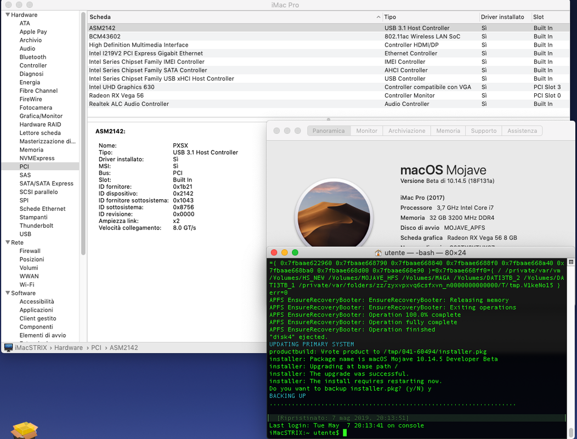Screen dimensions: 577x439
Task: Click the 0x2142 device ID value
Action: pyautogui.click(x=183, y=194)
